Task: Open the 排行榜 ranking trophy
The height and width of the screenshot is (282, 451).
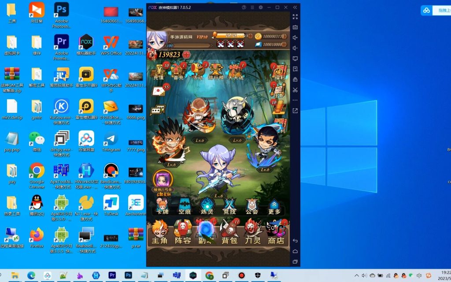Action: 216,71
